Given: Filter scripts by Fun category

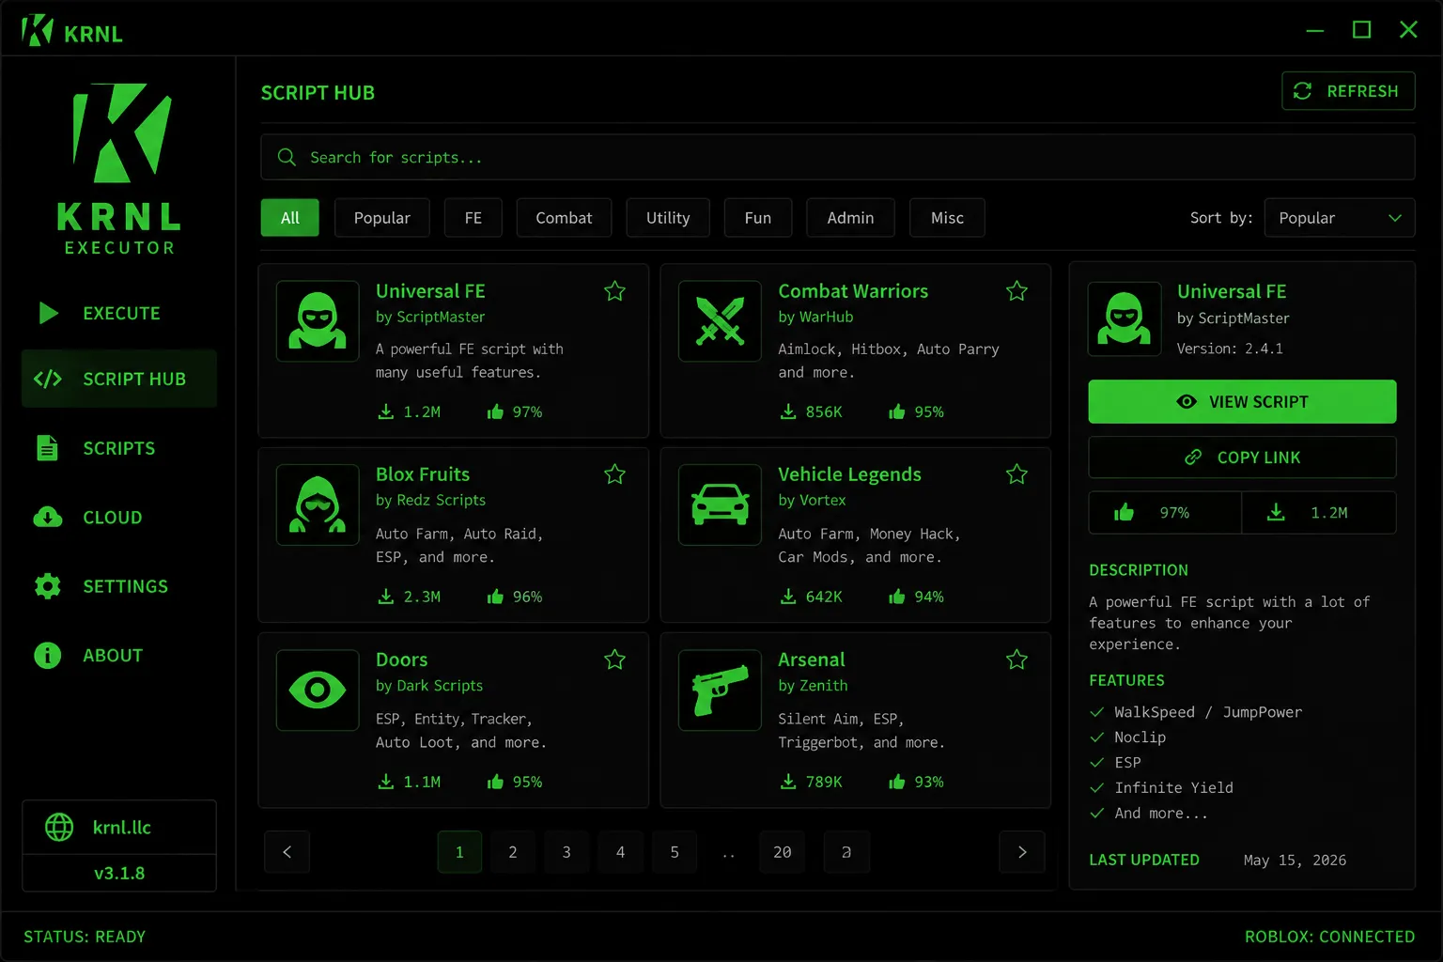Looking at the screenshot, I should (758, 218).
